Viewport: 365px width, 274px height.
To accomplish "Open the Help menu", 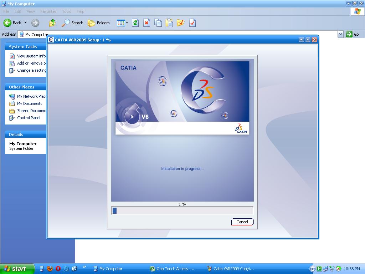I will pyautogui.click(x=80, y=11).
